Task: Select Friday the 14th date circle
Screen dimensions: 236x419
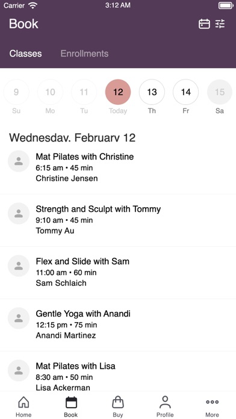Action: click(186, 92)
